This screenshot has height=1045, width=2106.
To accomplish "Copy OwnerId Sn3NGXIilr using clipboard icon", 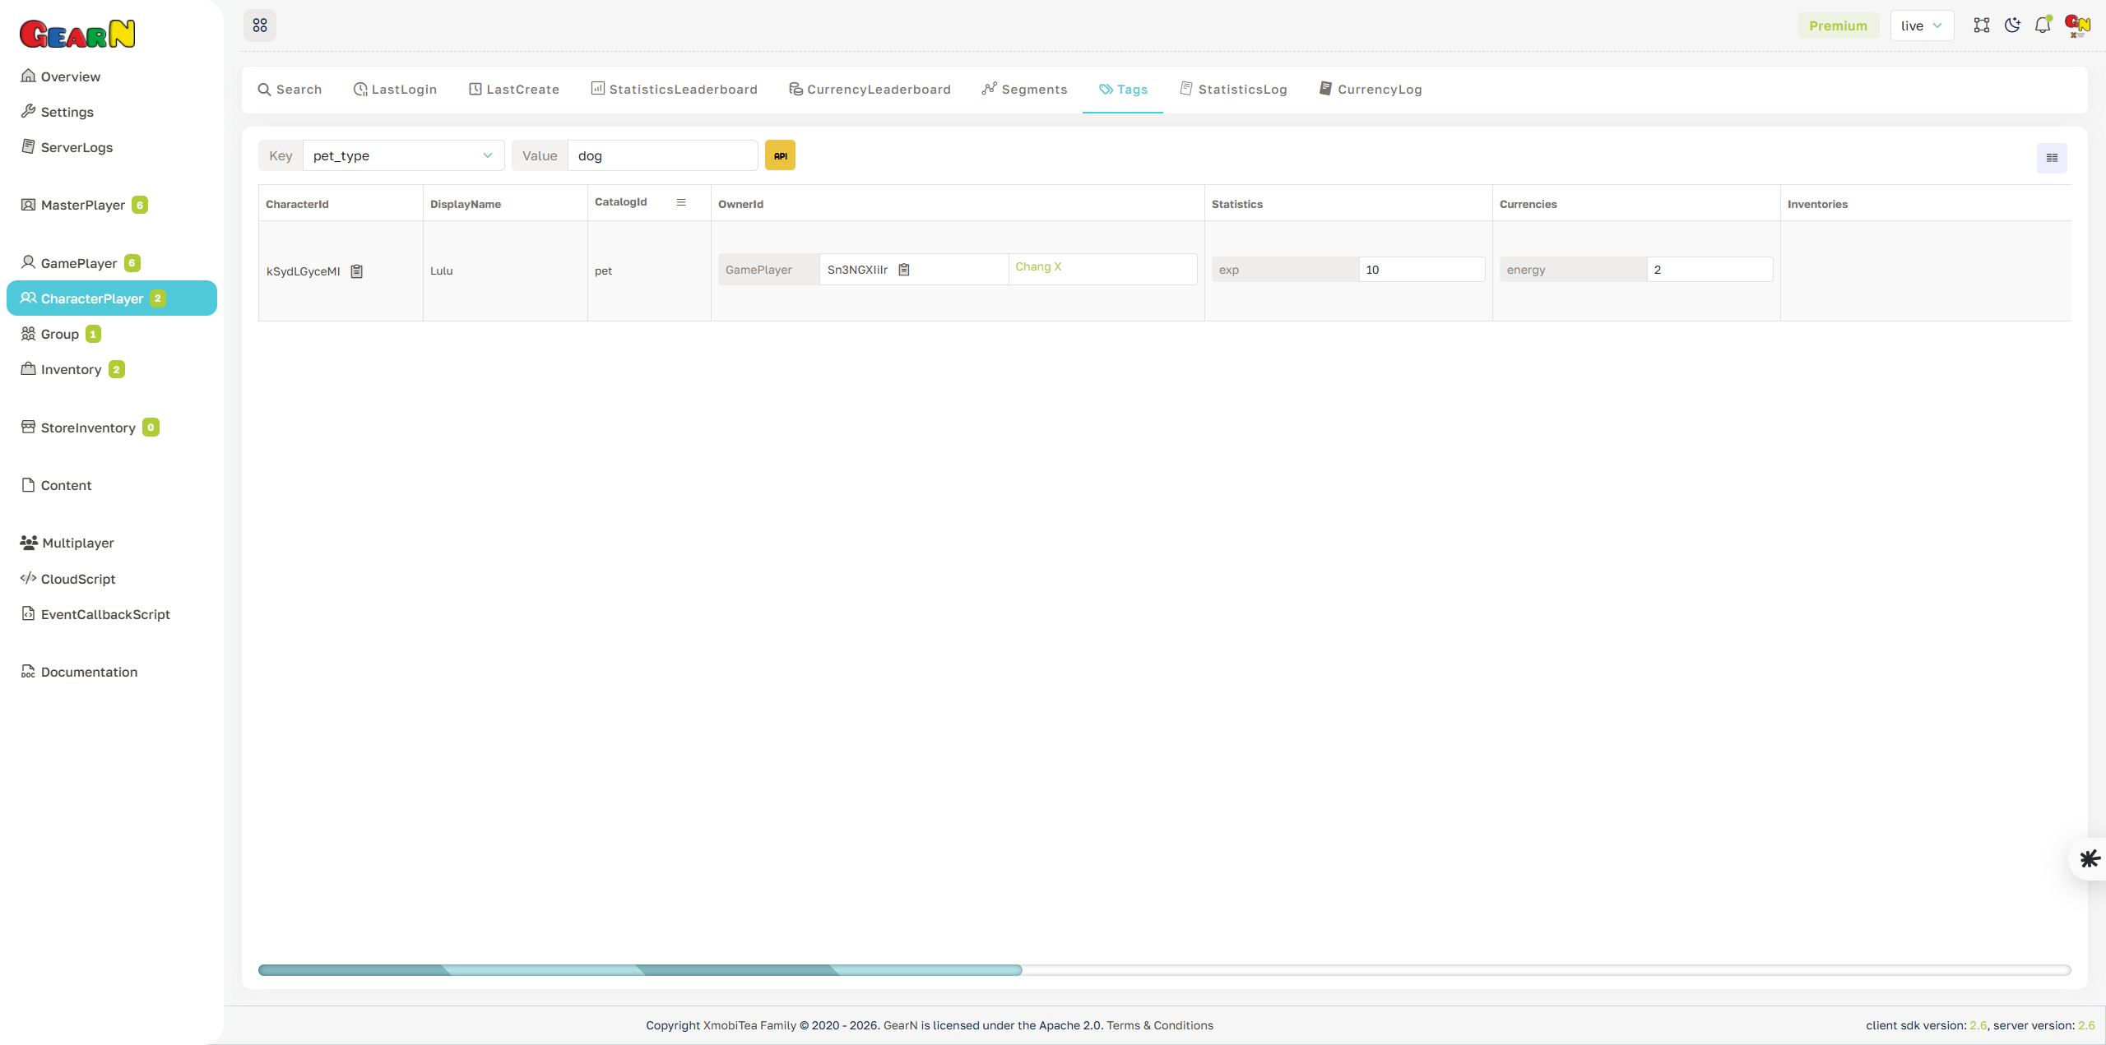I will click(903, 269).
